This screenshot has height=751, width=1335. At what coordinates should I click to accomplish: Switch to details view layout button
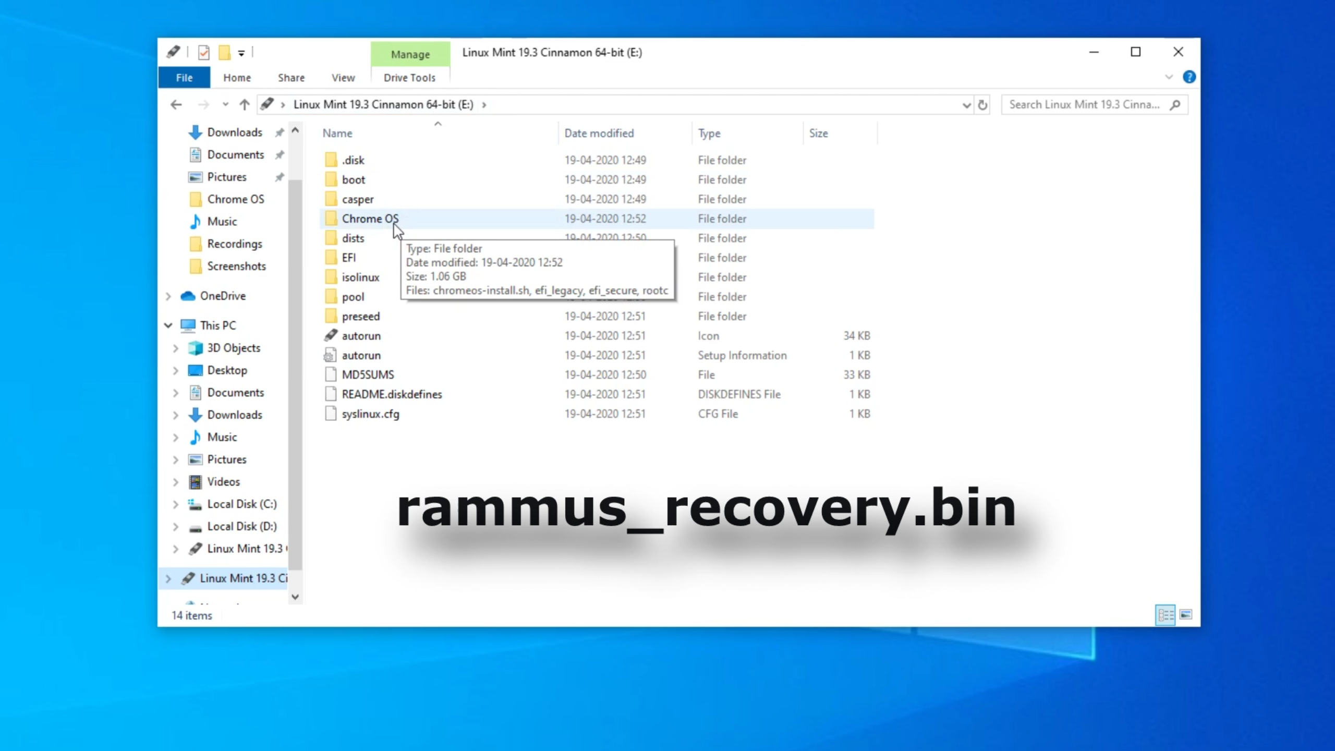click(1165, 615)
